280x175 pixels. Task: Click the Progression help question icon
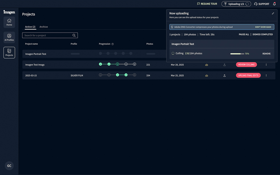click(113, 44)
